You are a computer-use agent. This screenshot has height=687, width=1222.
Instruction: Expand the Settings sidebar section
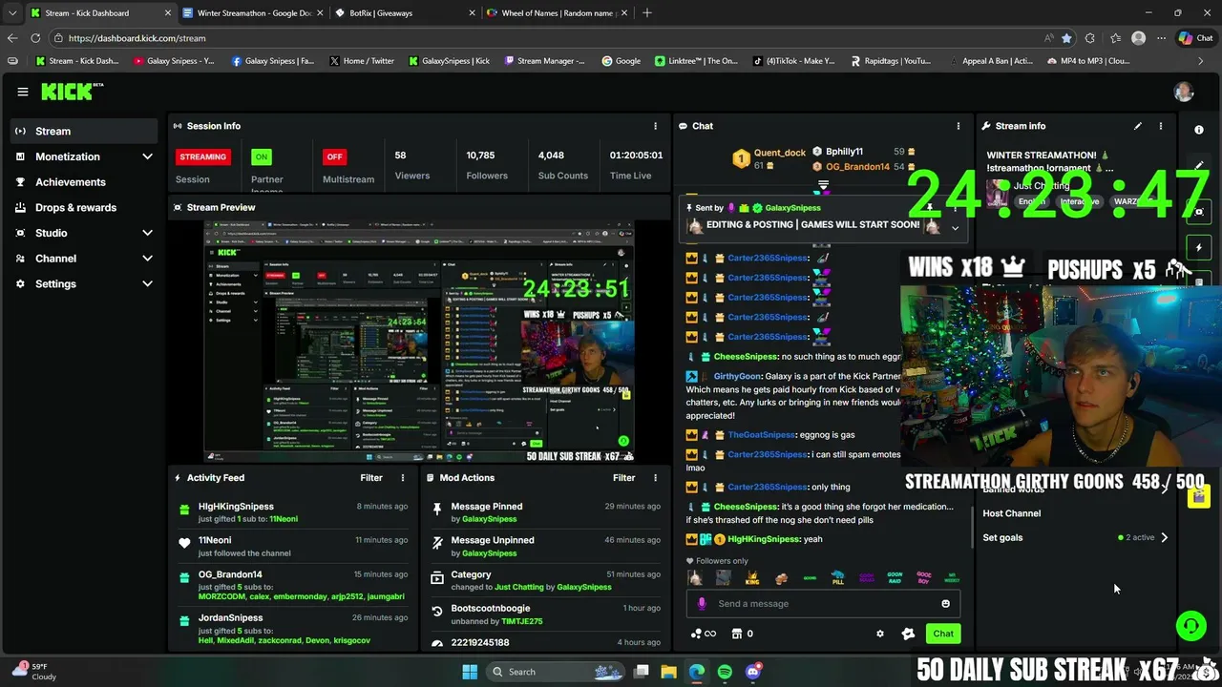point(147,283)
